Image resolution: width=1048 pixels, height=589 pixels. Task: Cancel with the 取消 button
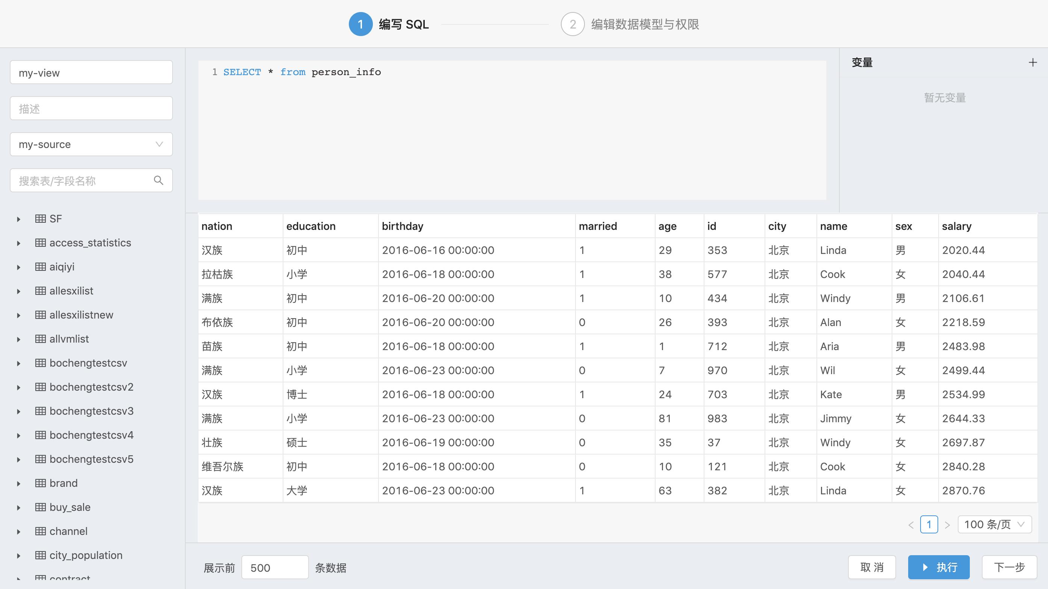[871, 566]
